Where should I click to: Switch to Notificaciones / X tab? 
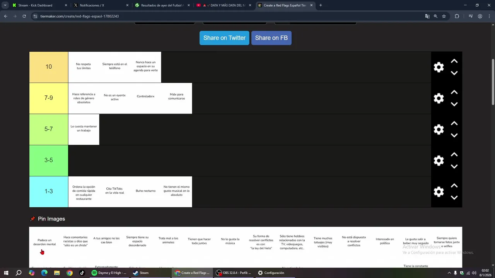[101, 5]
